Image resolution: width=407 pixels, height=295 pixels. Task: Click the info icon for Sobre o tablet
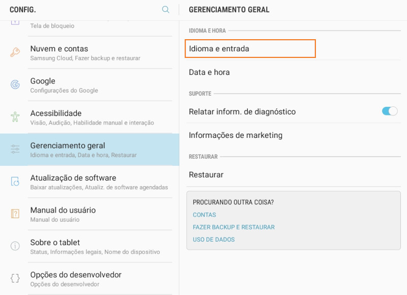[x=15, y=246]
